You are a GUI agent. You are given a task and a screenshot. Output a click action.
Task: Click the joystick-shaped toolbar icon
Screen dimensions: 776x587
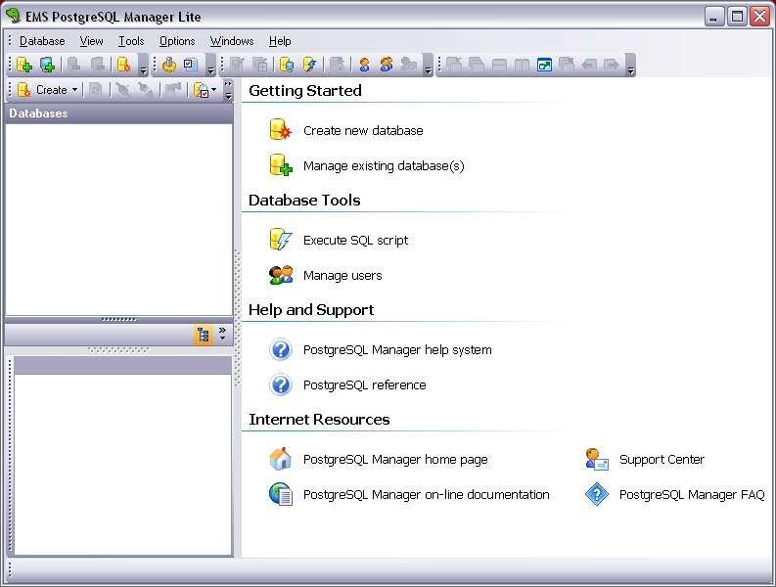pyautogui.click(x=169, y=65)
